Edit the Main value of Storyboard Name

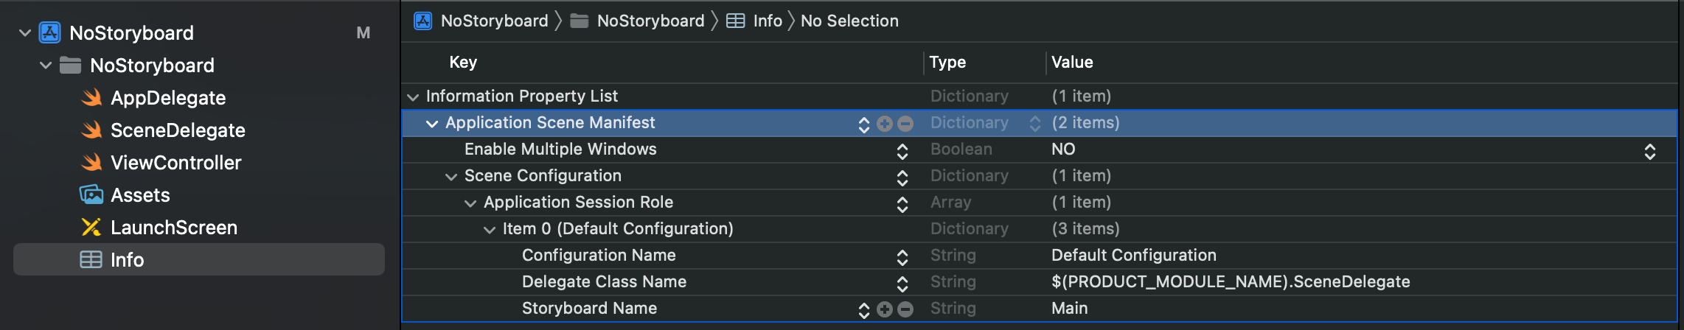pos(1069,309)
